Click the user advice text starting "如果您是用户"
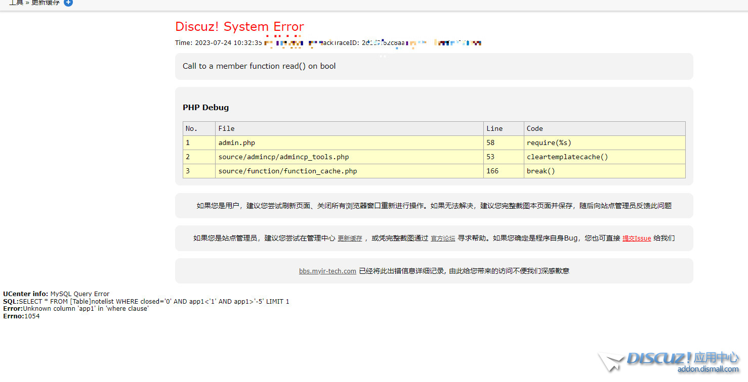The height and width of the screenshot is (382, 748). point(434,206)
